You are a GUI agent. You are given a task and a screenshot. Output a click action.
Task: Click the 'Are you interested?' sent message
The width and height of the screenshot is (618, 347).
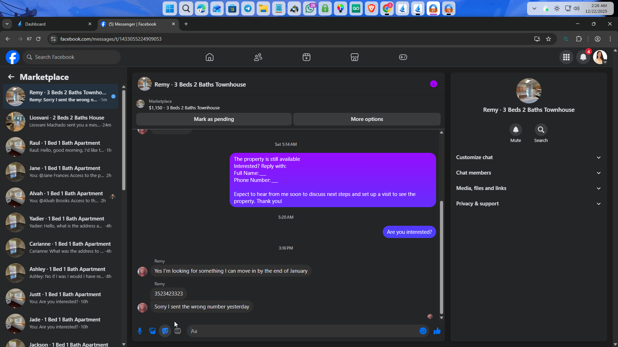[409, 232]
